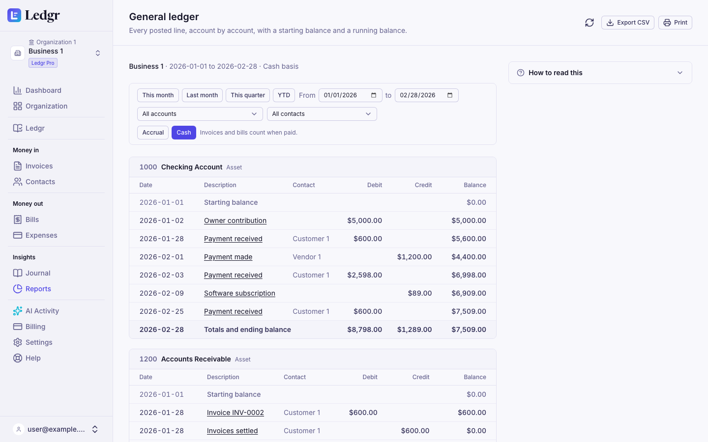The image size is (708, 442).
Task: Export the ledger as CSV
Action: (x=628, y=23)
